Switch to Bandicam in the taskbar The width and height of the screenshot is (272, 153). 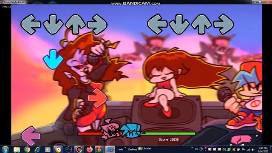point(79,149)
